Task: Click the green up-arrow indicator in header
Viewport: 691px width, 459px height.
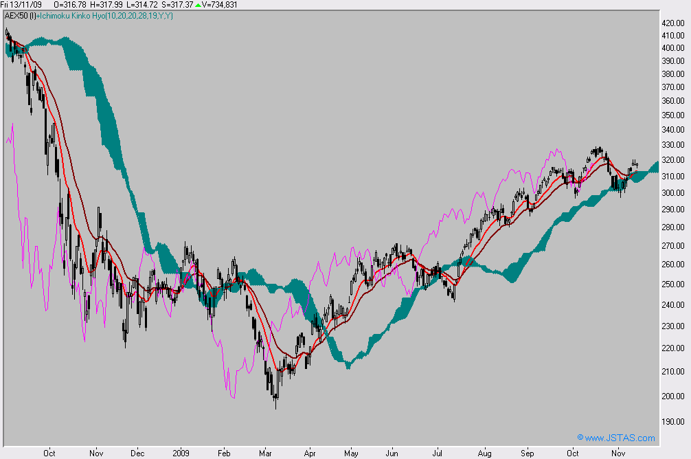Action: 199,5
